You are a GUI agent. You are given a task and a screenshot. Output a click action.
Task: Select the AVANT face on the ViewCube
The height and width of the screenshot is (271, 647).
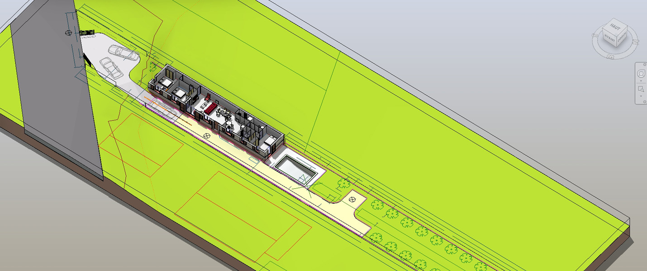click(x=610, y=39)
